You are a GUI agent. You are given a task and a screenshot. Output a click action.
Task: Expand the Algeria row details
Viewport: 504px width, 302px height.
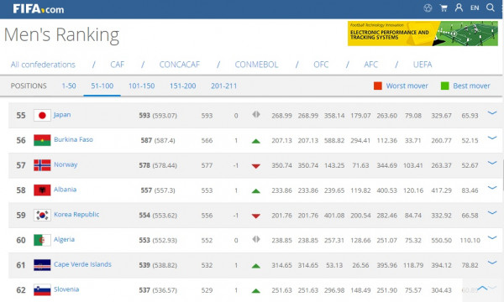(x=492, y=237)
